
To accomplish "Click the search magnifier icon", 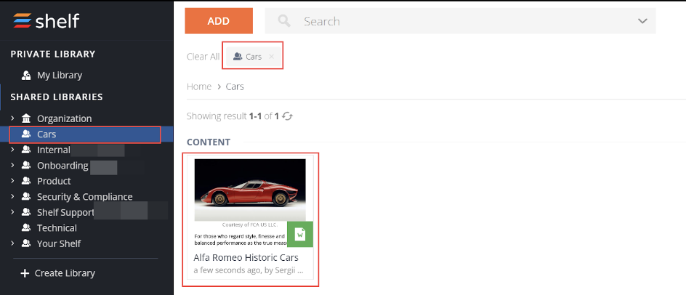I will point(284,21).
